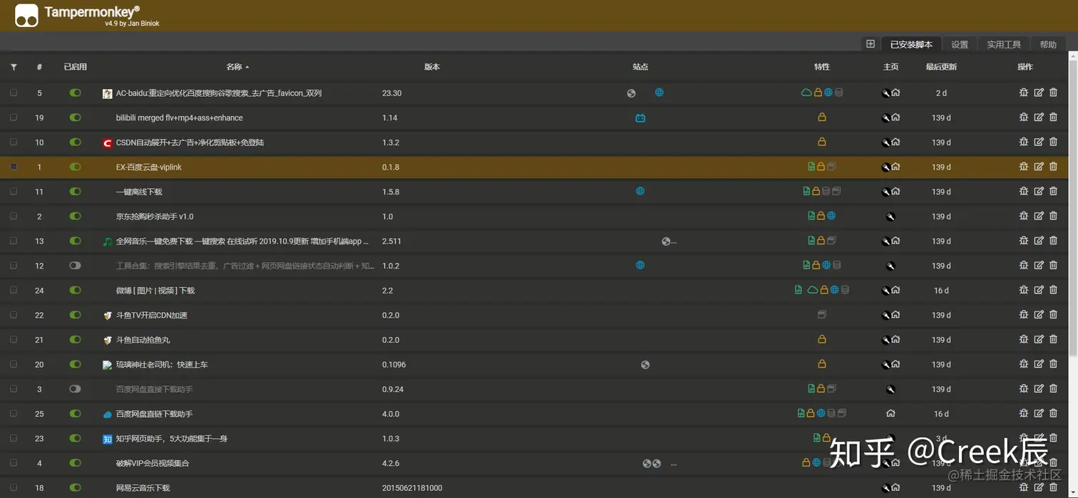
Task: Open homepage icon for bilibili merged script
Action: [x=895, y=118]
